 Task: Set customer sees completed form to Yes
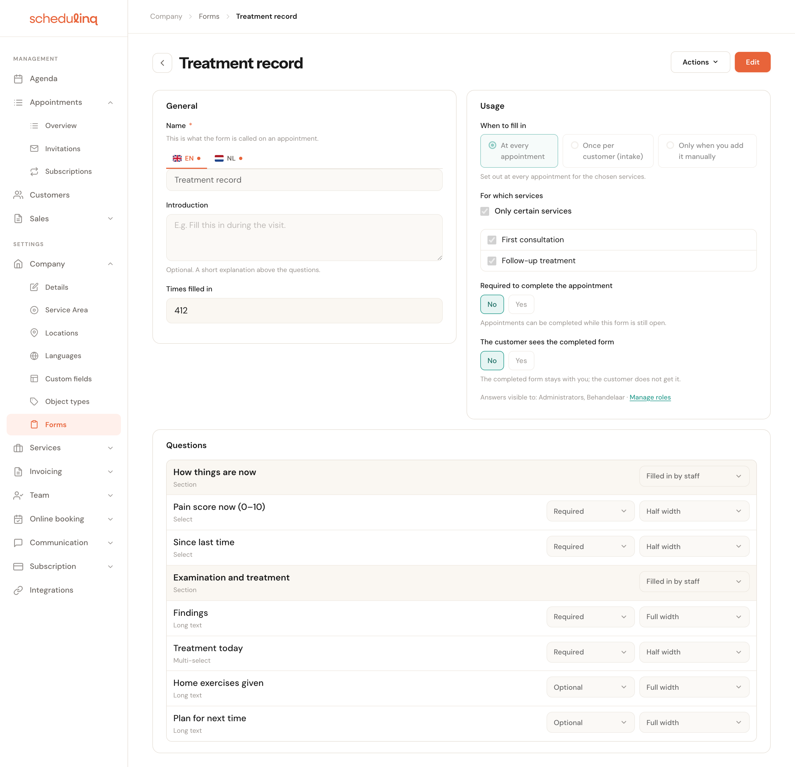[x=521, y=361]
